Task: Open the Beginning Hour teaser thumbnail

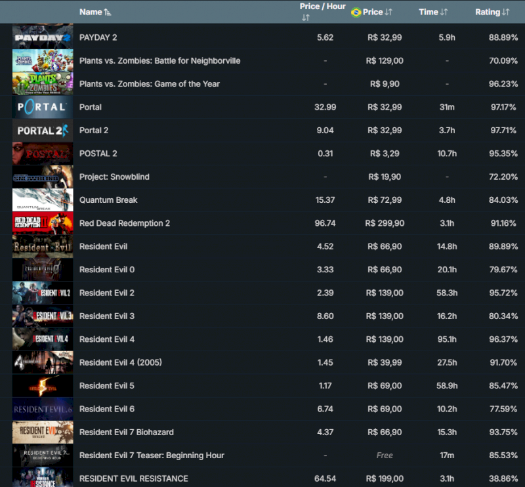Action: pyautogui.click(x=43, y=455)
